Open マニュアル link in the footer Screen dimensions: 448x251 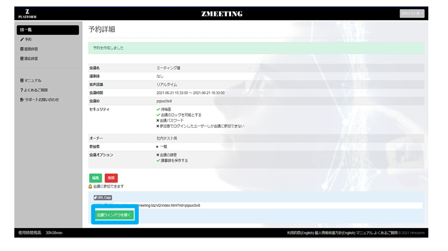coord(364,233)
